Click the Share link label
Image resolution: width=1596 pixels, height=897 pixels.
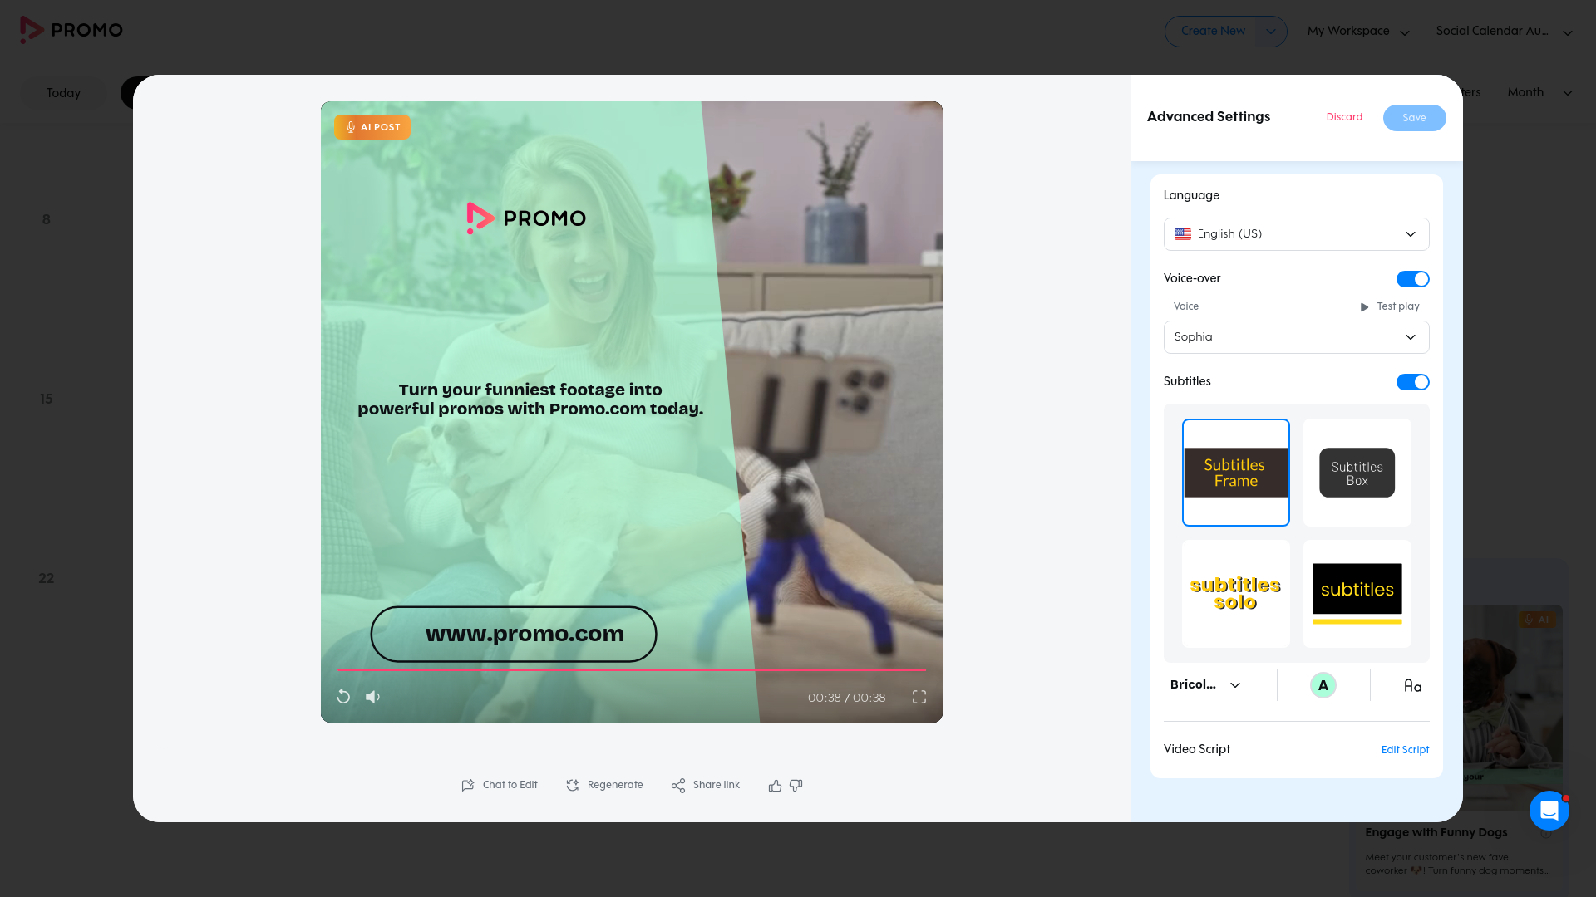tap(717, 785)
